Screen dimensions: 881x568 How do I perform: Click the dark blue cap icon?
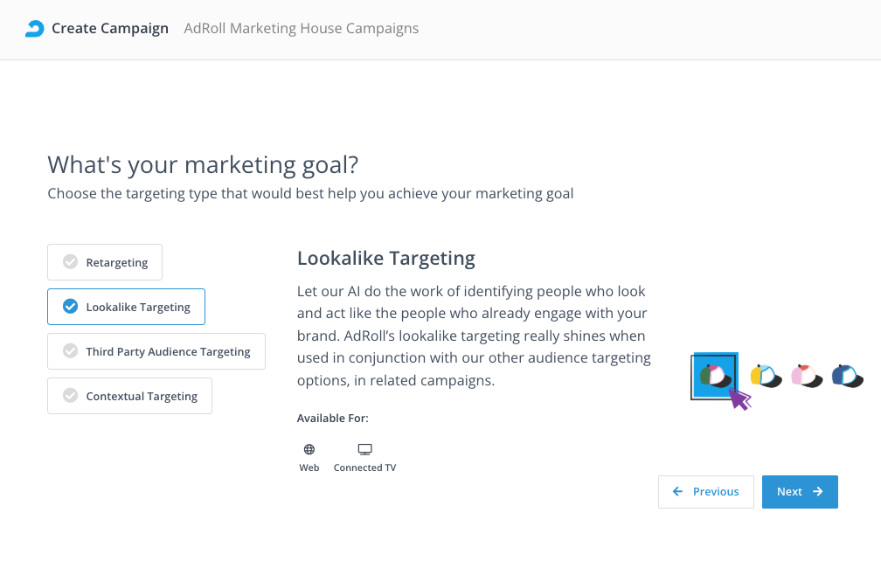click(847, 376)
